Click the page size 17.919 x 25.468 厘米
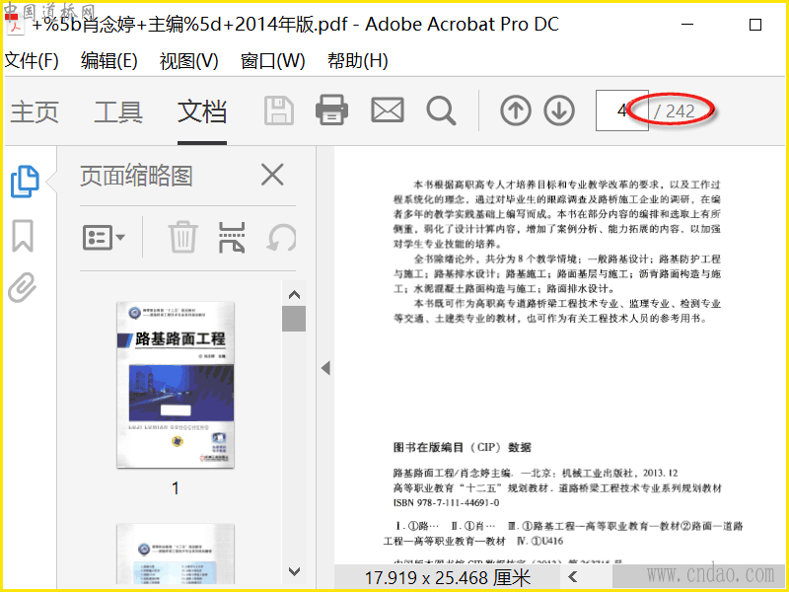Screen dimensions: 789x592 click(x=448, y=577)
